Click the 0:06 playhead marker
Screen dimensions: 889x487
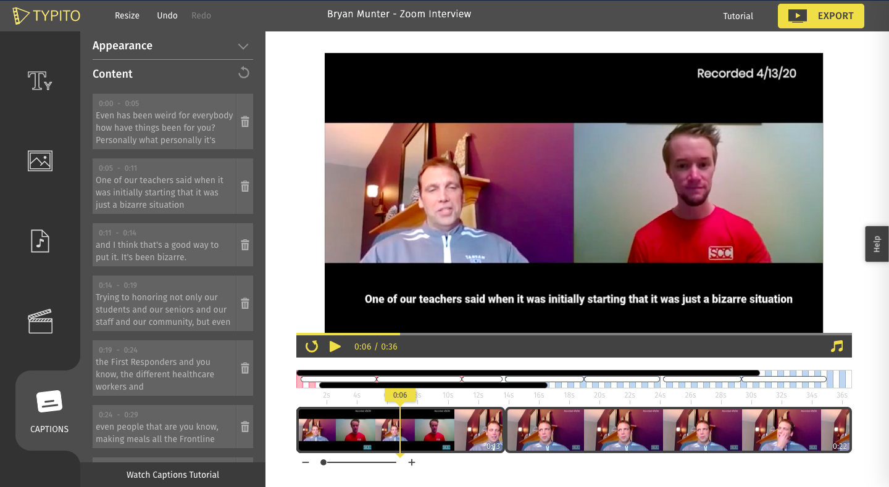pyautogui.click(x=400, y=395)
